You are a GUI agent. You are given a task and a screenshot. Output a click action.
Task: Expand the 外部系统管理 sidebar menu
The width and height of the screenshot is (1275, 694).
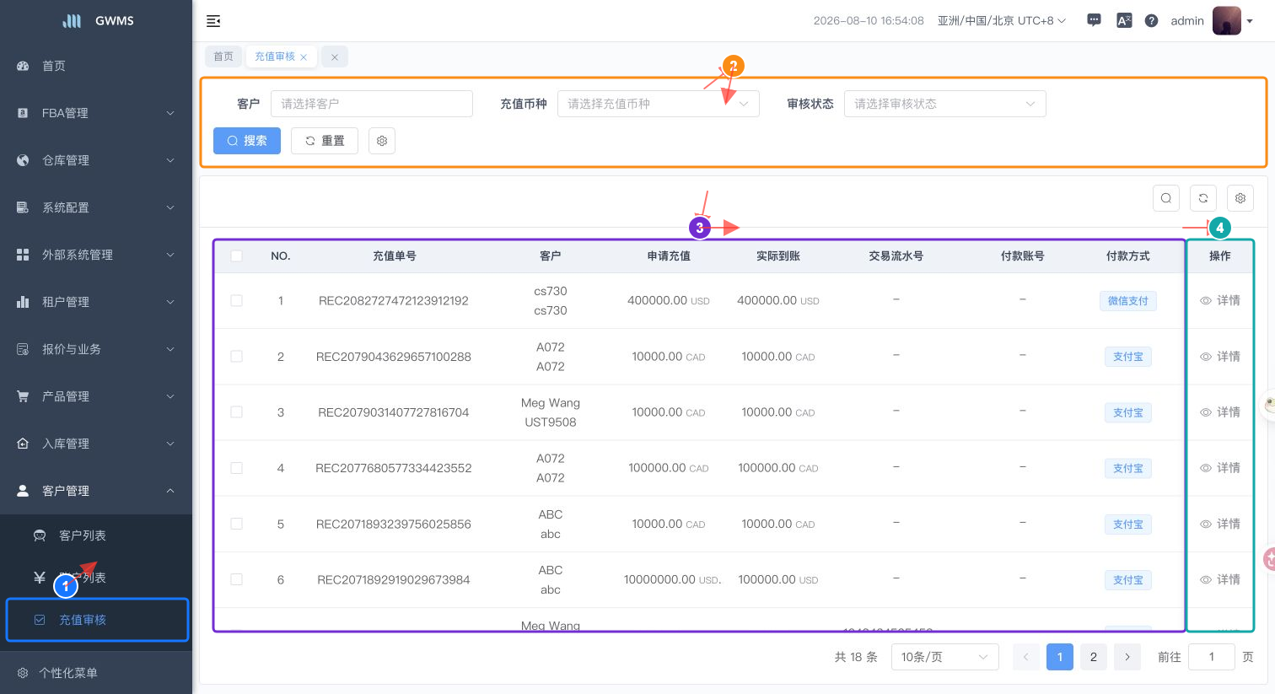point(96,255)
